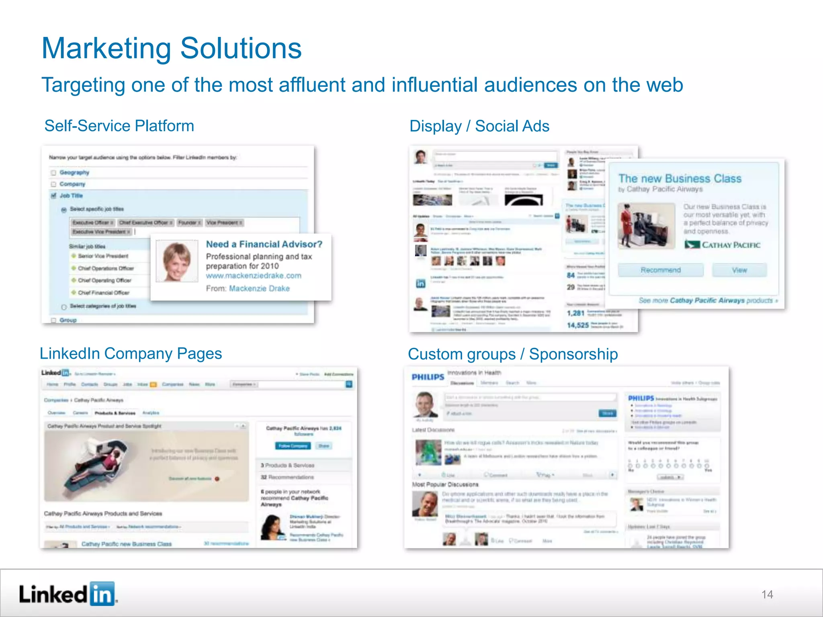
Task: Open the Home menu on company page
Action: 52,384
